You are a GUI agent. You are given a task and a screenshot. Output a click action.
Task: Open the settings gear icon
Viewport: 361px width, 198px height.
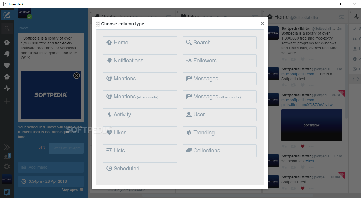point(7,166)
